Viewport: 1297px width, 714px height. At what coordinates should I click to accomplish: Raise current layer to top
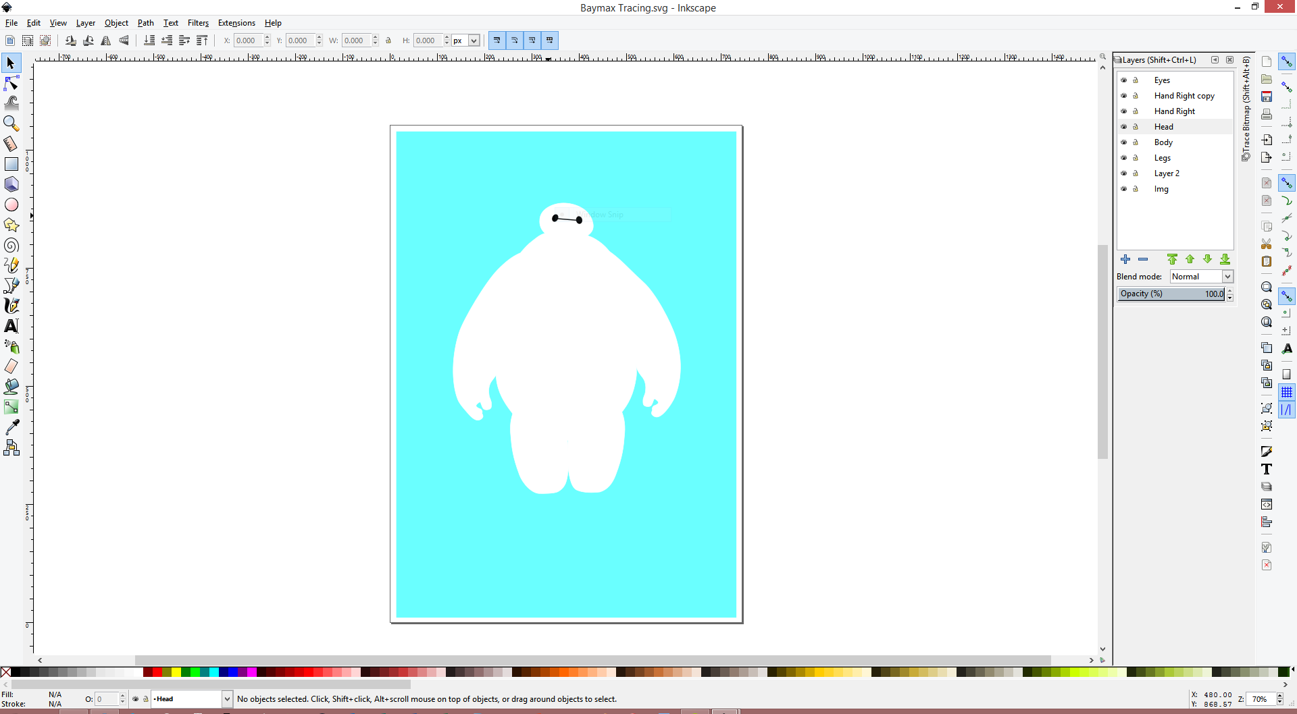(x=1172, y=259)
